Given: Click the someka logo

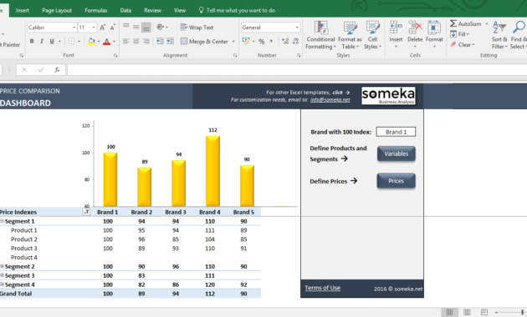Looking at the screenshot, I should tap(388, 96).
